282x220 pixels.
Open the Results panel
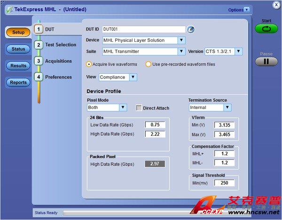(18, 66)
